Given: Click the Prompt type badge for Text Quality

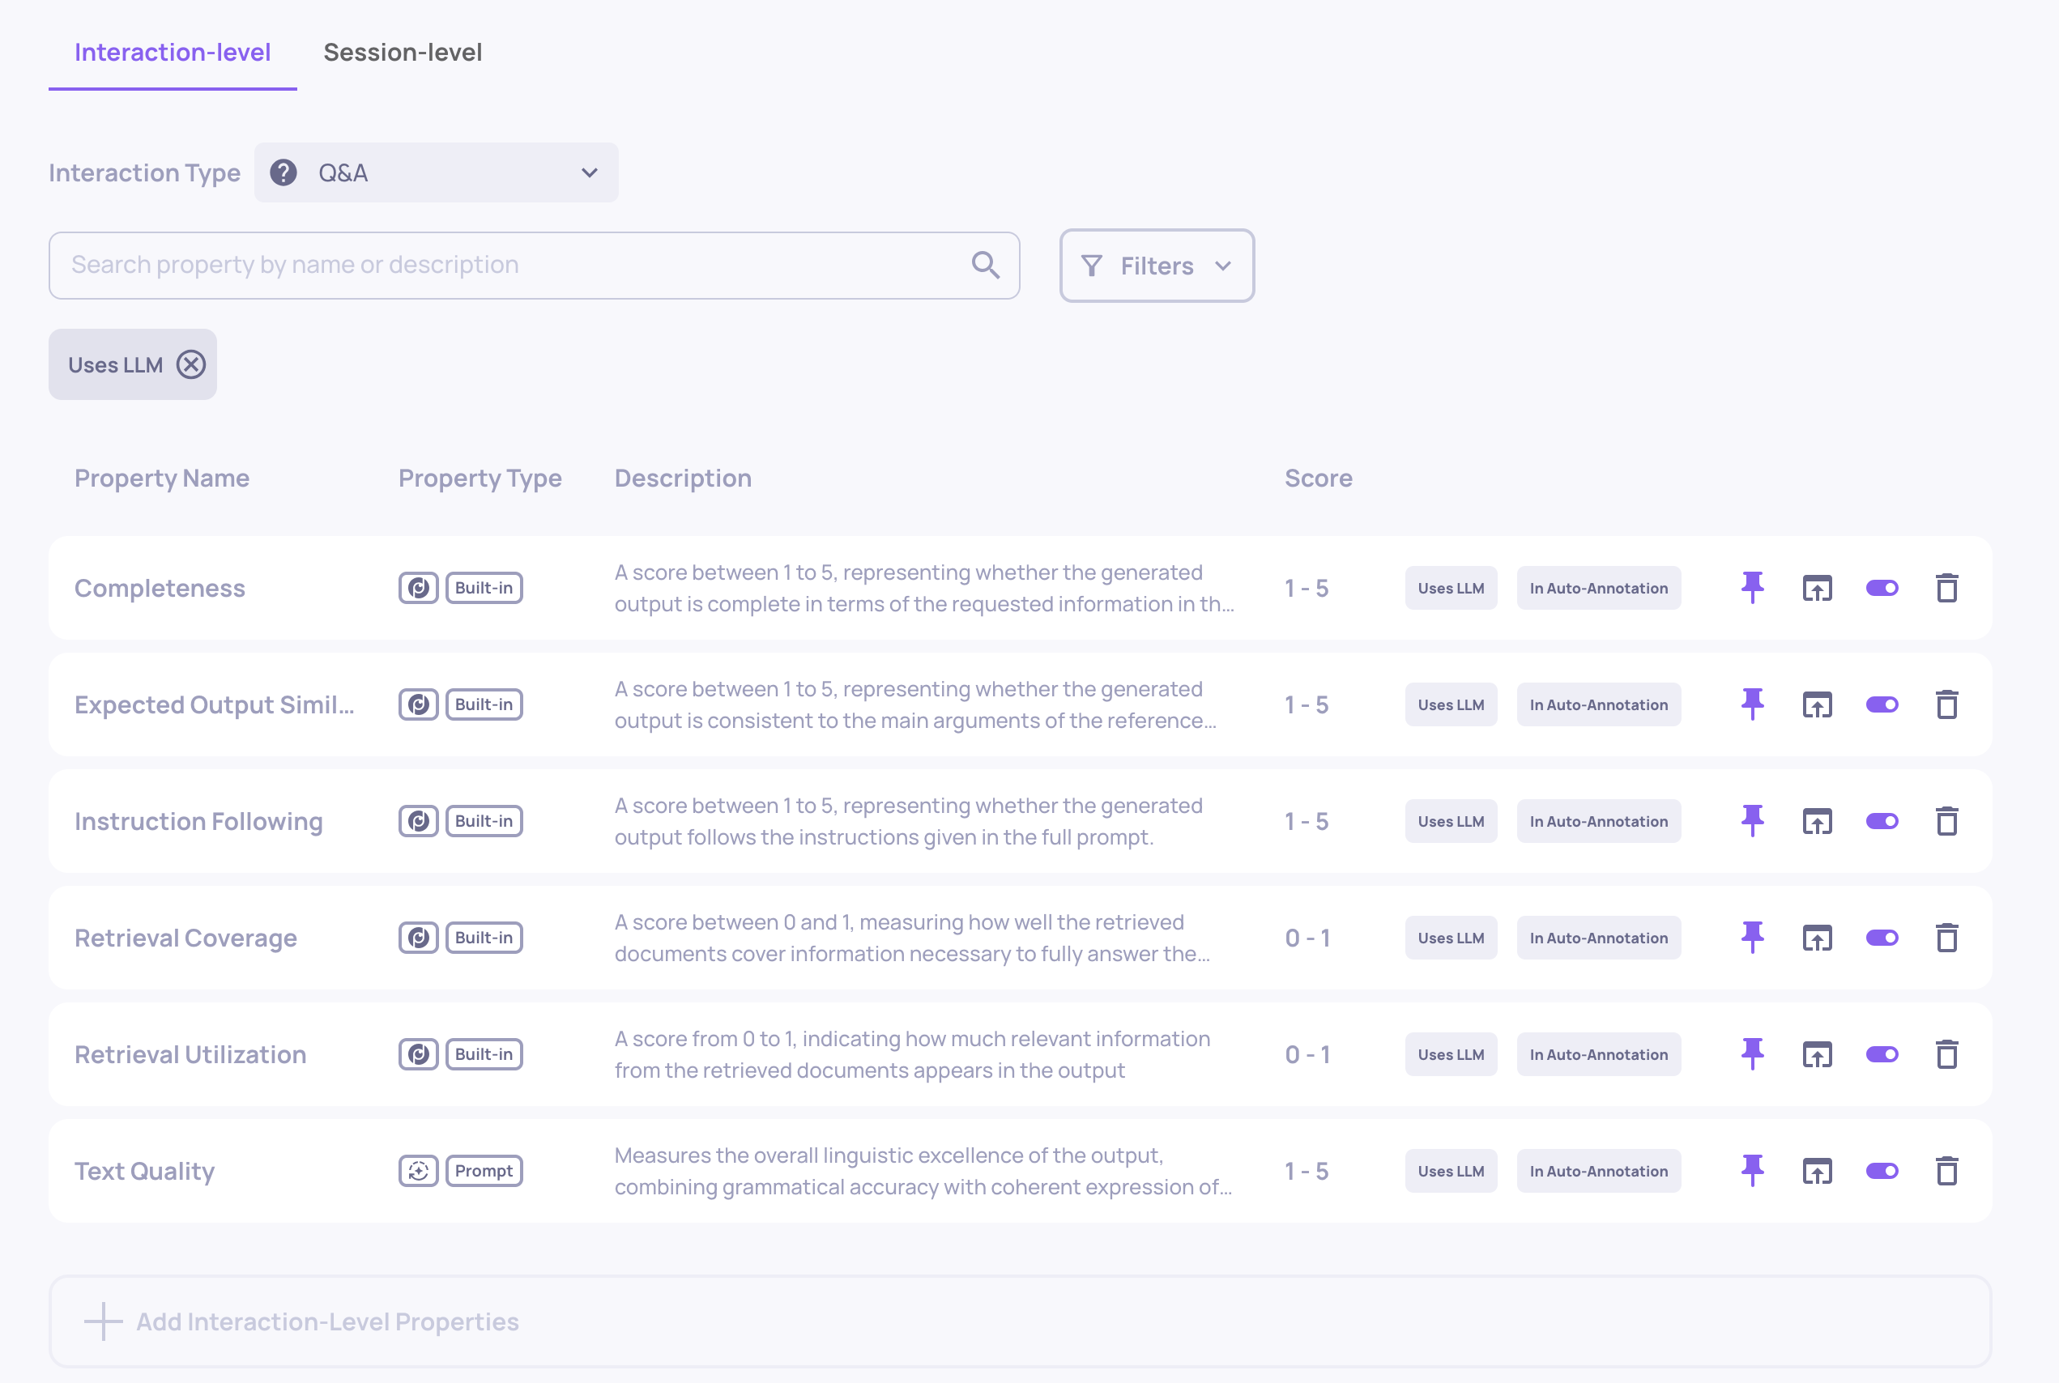Looking at the screenshot, I should [x=484, y=1170].
